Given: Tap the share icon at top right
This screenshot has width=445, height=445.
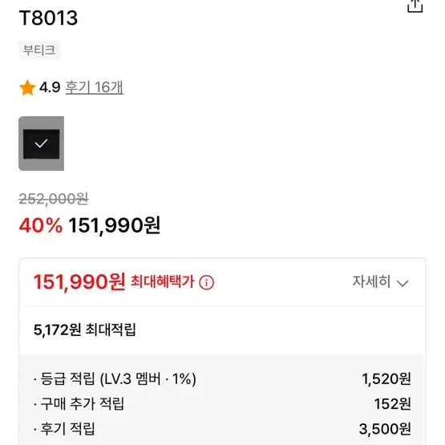Looking at the screenshot, I should [x=415, y=6].
